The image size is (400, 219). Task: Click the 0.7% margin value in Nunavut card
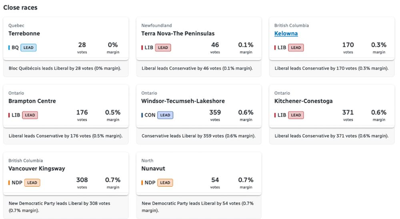[x=246, y=180]
